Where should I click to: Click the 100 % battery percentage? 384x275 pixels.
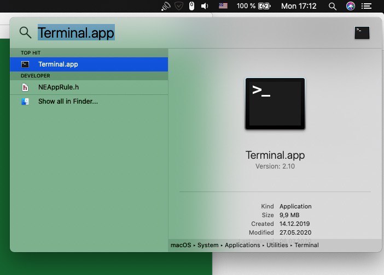246,6
